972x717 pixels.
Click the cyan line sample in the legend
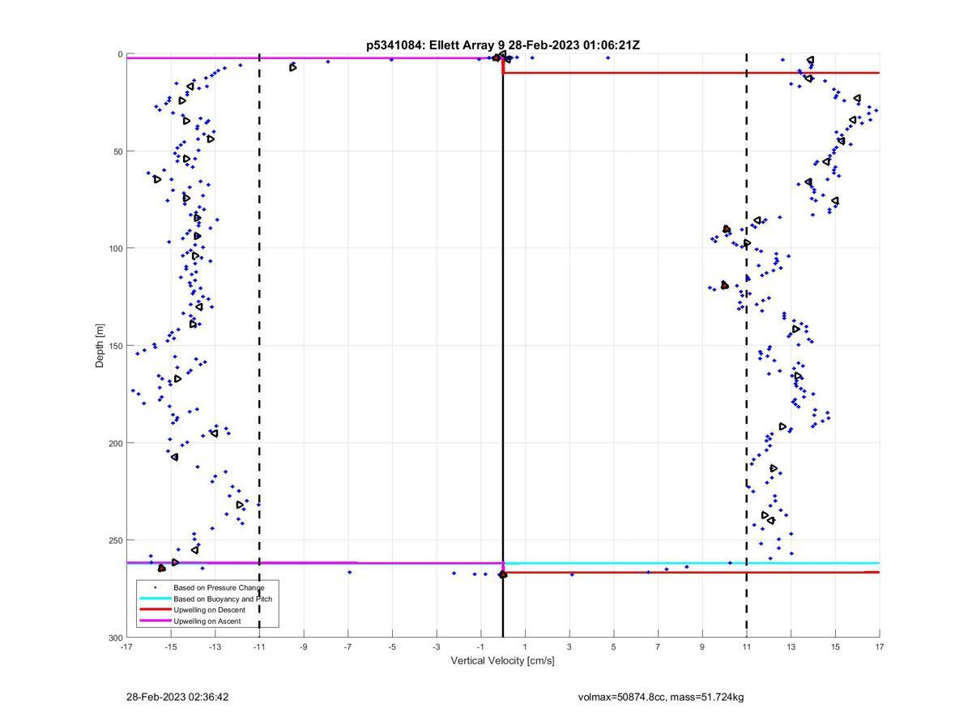(x=155, y=599)
